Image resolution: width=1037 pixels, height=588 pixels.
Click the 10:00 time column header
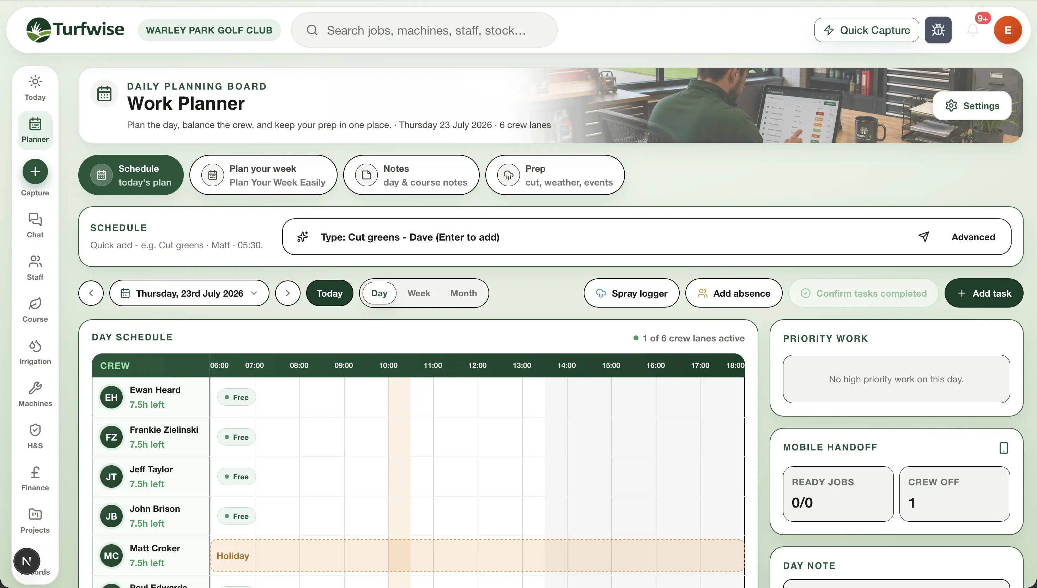(x=388, y=365)
